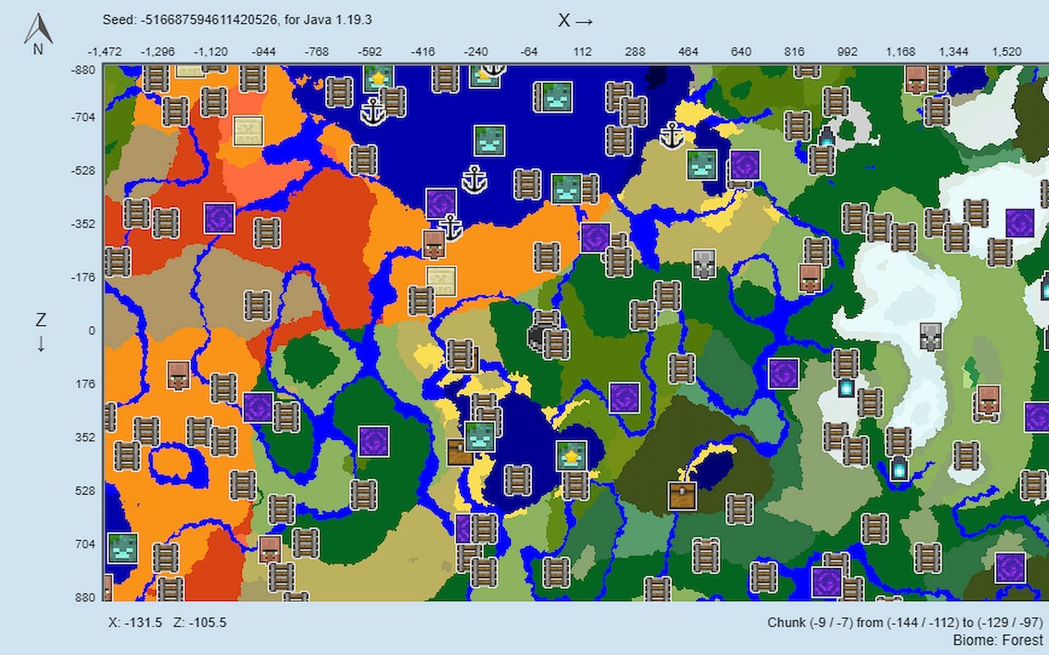Click the Biome: Forest status text
The image size is (1049, 655).
point(998,640)
